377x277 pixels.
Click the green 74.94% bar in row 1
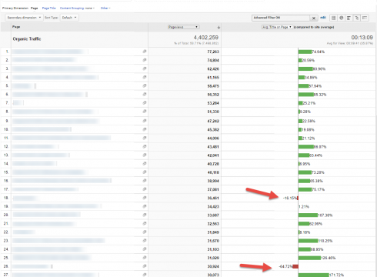coord(305,52)
